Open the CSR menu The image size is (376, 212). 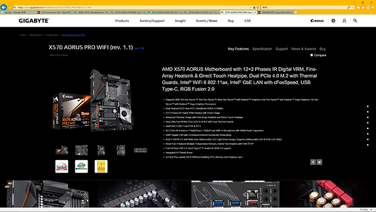pos(247,21)
